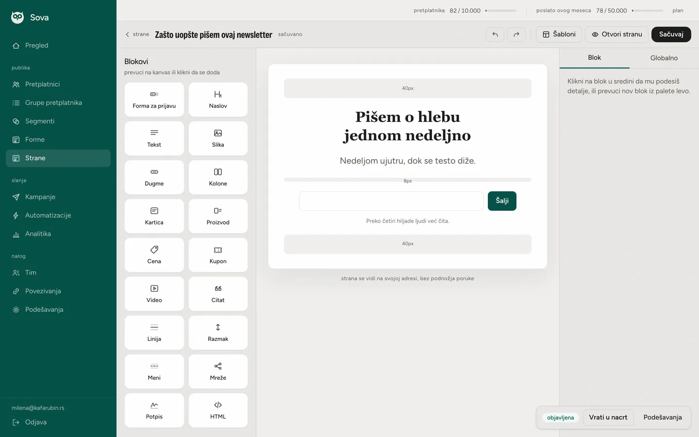Add an HTML code block
The height and width of the screenshot is (437, 699).
pyautogui.click(x=218, y=410)
